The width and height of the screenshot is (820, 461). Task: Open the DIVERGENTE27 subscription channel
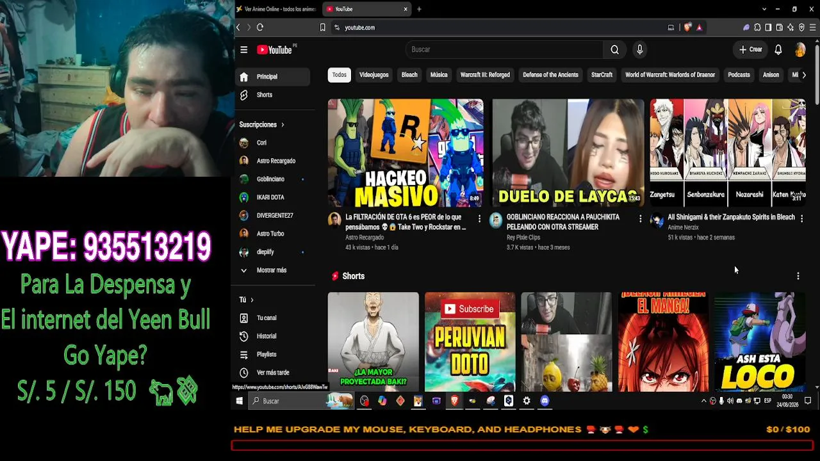click(272, 216)
